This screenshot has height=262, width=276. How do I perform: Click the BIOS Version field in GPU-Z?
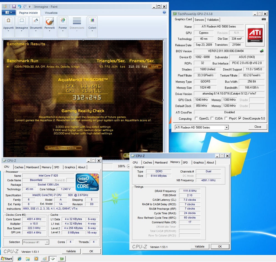226,51
